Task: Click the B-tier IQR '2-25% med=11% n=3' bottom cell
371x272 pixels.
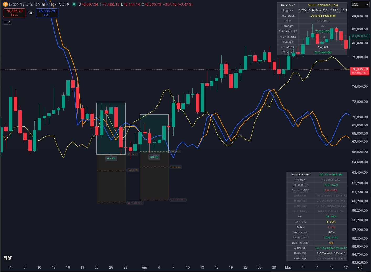Action: point(331,253)
